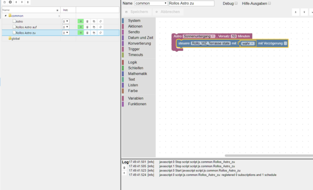
Task: Copy the Astro script
Action: pyautogui.click(x=94, y=21)
